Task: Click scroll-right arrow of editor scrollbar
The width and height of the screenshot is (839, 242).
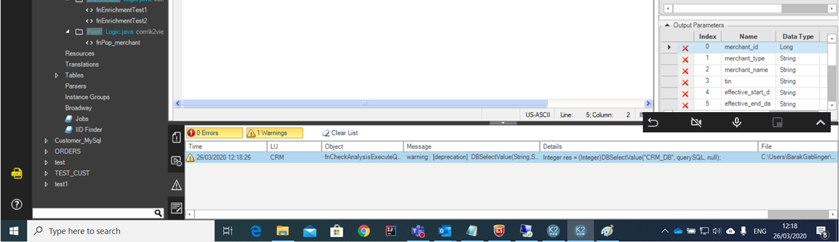Action: click(648, 103)
